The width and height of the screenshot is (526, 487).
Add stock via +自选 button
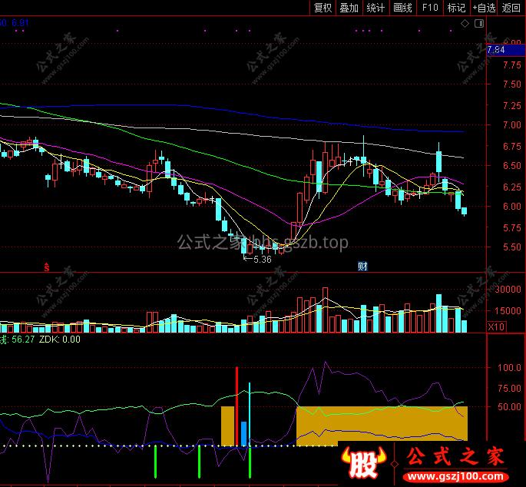[484, 8]
